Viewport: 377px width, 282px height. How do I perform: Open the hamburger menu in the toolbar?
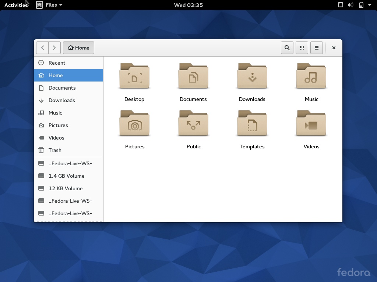click(317, 48)
